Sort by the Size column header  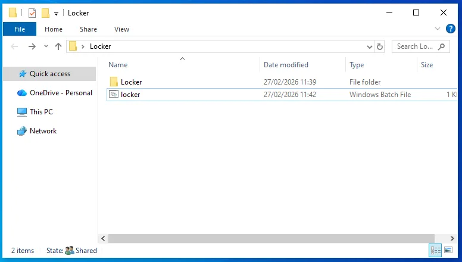[427, 65]
